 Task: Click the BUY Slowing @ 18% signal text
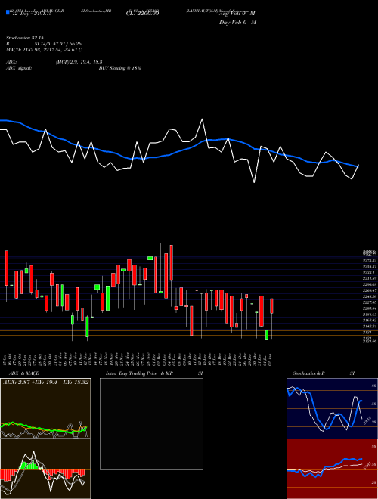[119, 68]
